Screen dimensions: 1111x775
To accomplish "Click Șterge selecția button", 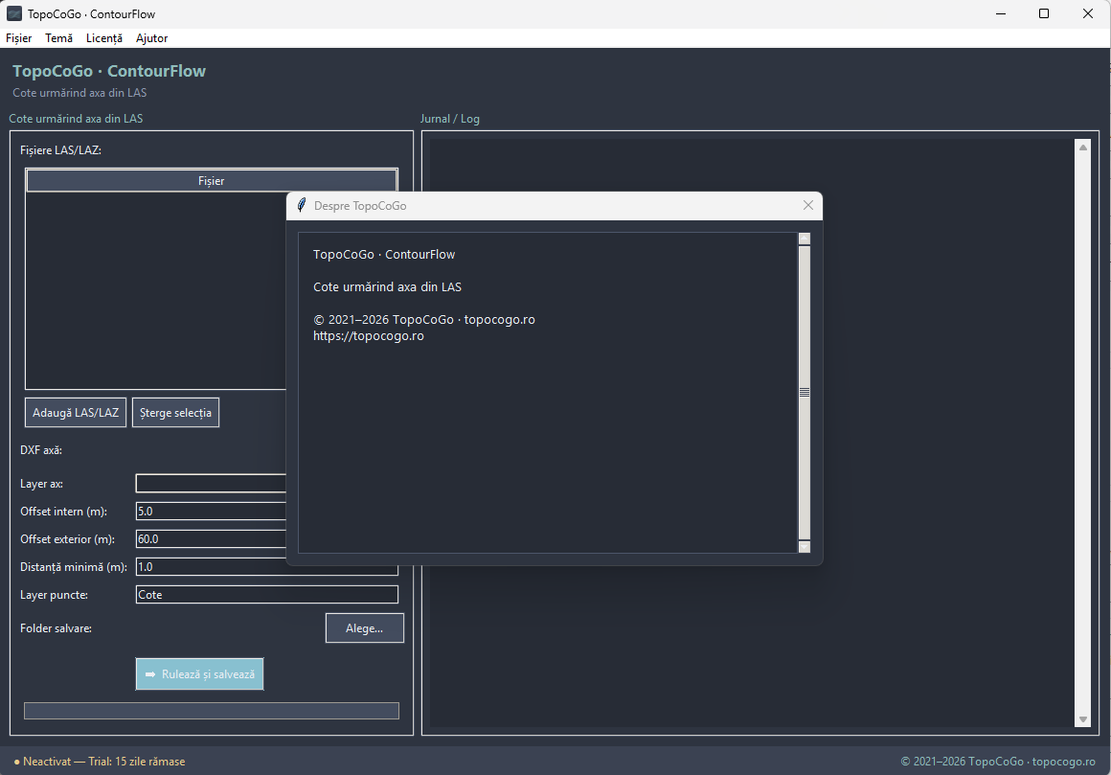I will [175, 412].
